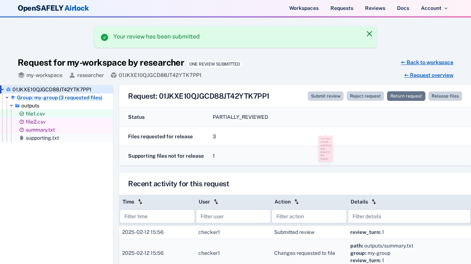The height and width of the screenshot is (264, 471).
Task: Click the ONE REVIEW SUBMITTED status badge
Action: pyautogui.click(x=215, y=64)
